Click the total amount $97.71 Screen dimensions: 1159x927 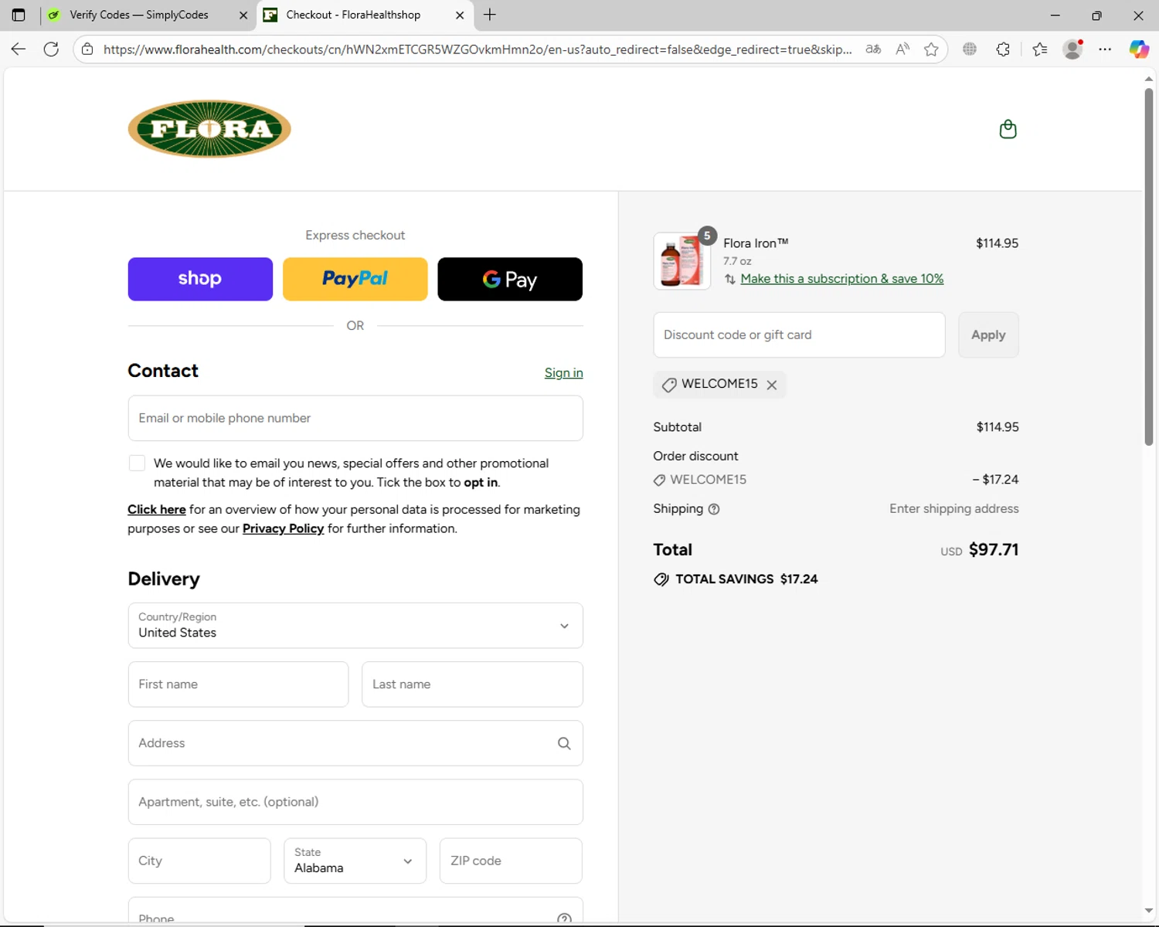[994, 550]
